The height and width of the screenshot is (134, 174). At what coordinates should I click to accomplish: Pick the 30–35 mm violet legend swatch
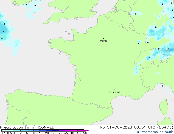[62, 130]
